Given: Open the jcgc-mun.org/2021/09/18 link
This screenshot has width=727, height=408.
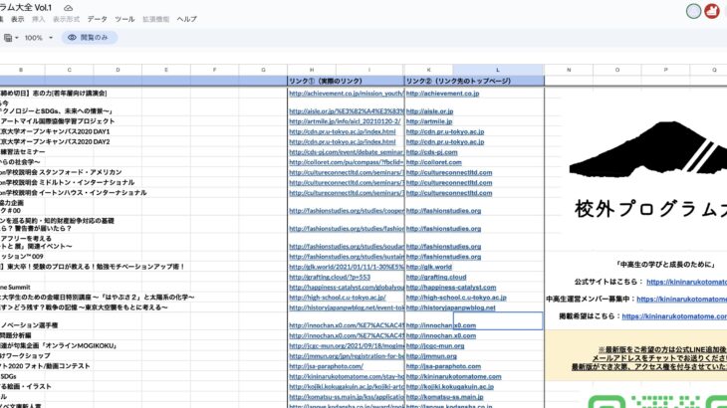Looking at the screenshot, I should click(346, 346).
